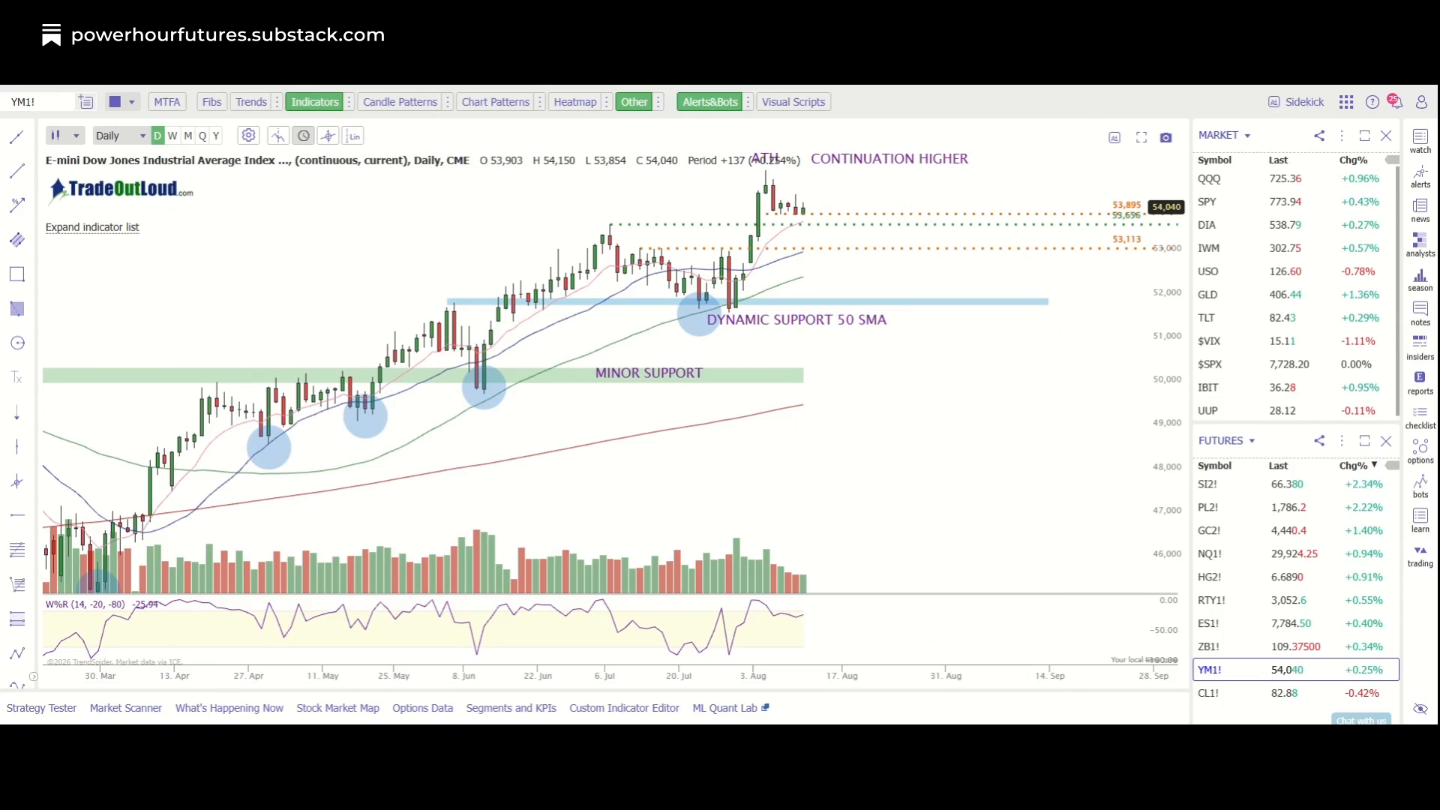1440x810 pixels.
Task: Click the blue chart color swatch
Action: click(x=115, y=102)
